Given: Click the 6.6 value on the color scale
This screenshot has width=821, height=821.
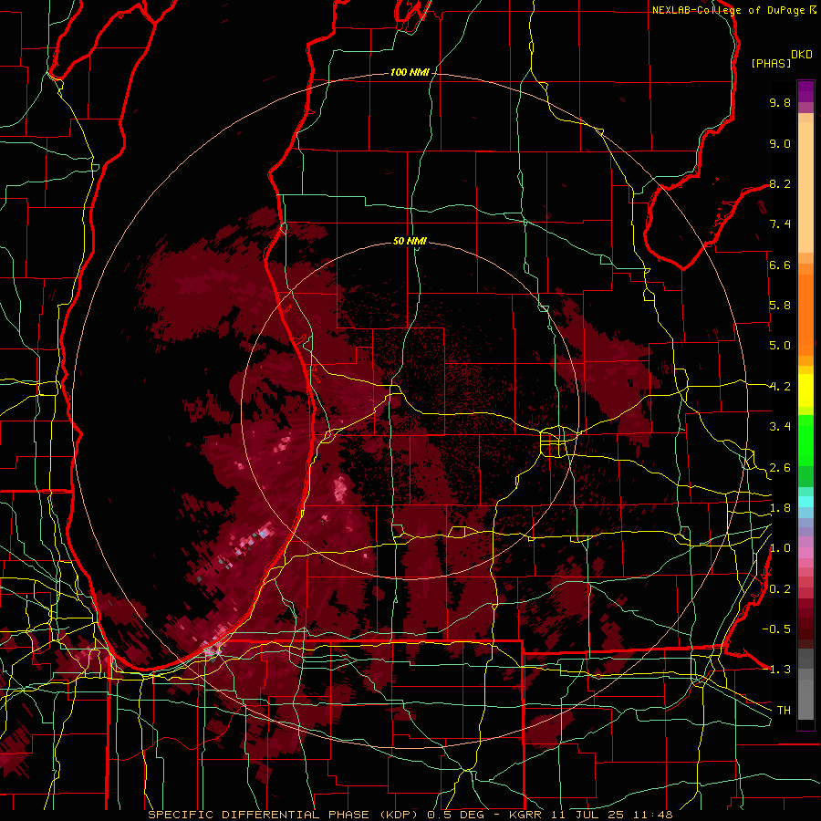Looking at the screenshot, I should point(780,265).
